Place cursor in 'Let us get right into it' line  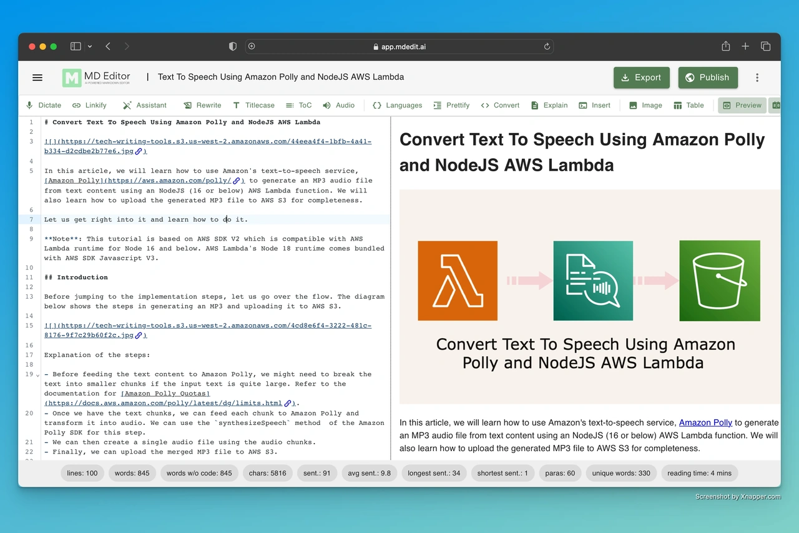pos(146,219)
